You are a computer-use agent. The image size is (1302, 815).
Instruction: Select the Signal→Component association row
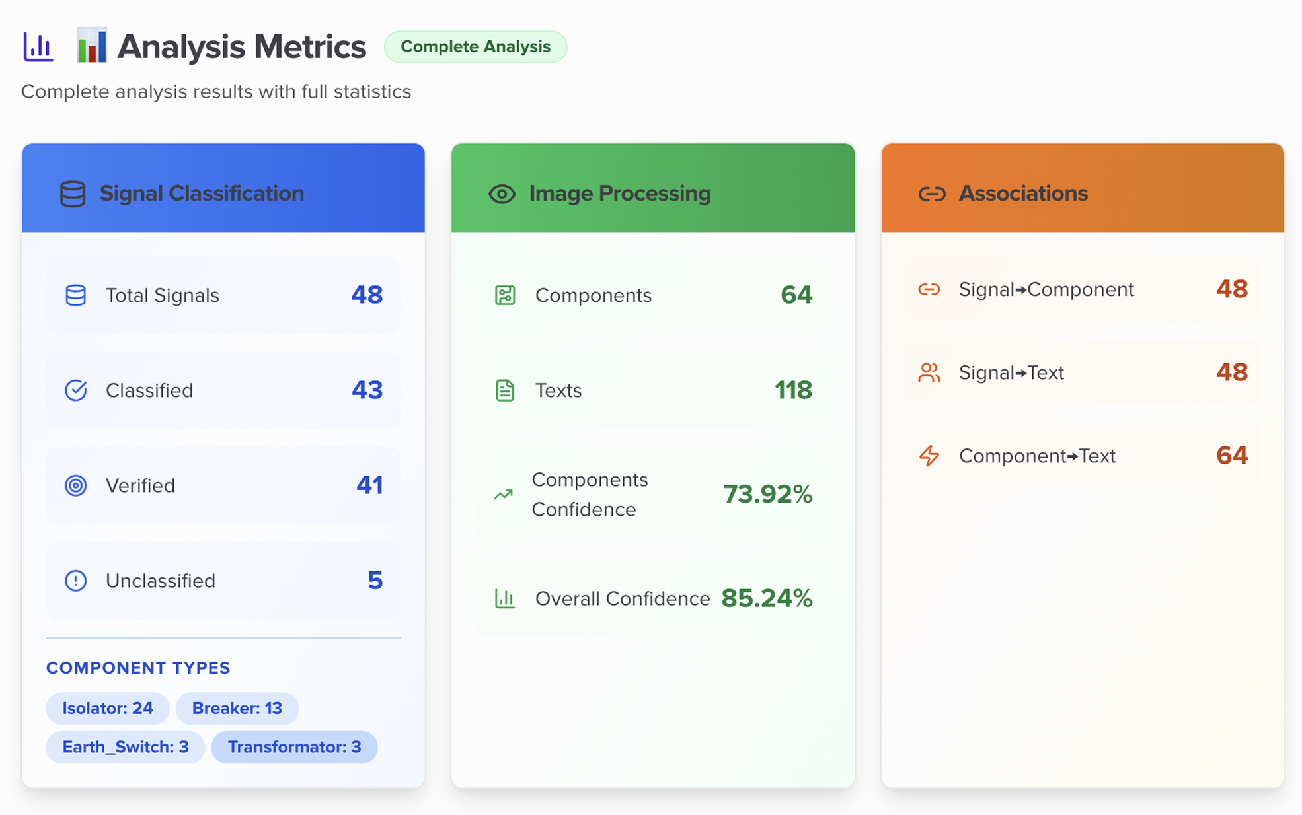coord(1082,289)
